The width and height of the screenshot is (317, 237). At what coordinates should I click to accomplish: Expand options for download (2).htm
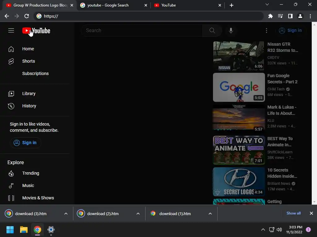(138, 214)
